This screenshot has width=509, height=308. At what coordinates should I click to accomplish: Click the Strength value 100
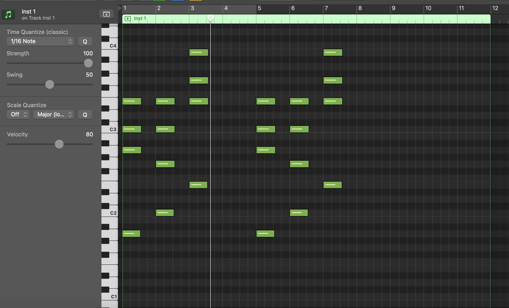(x=88, y=53)
